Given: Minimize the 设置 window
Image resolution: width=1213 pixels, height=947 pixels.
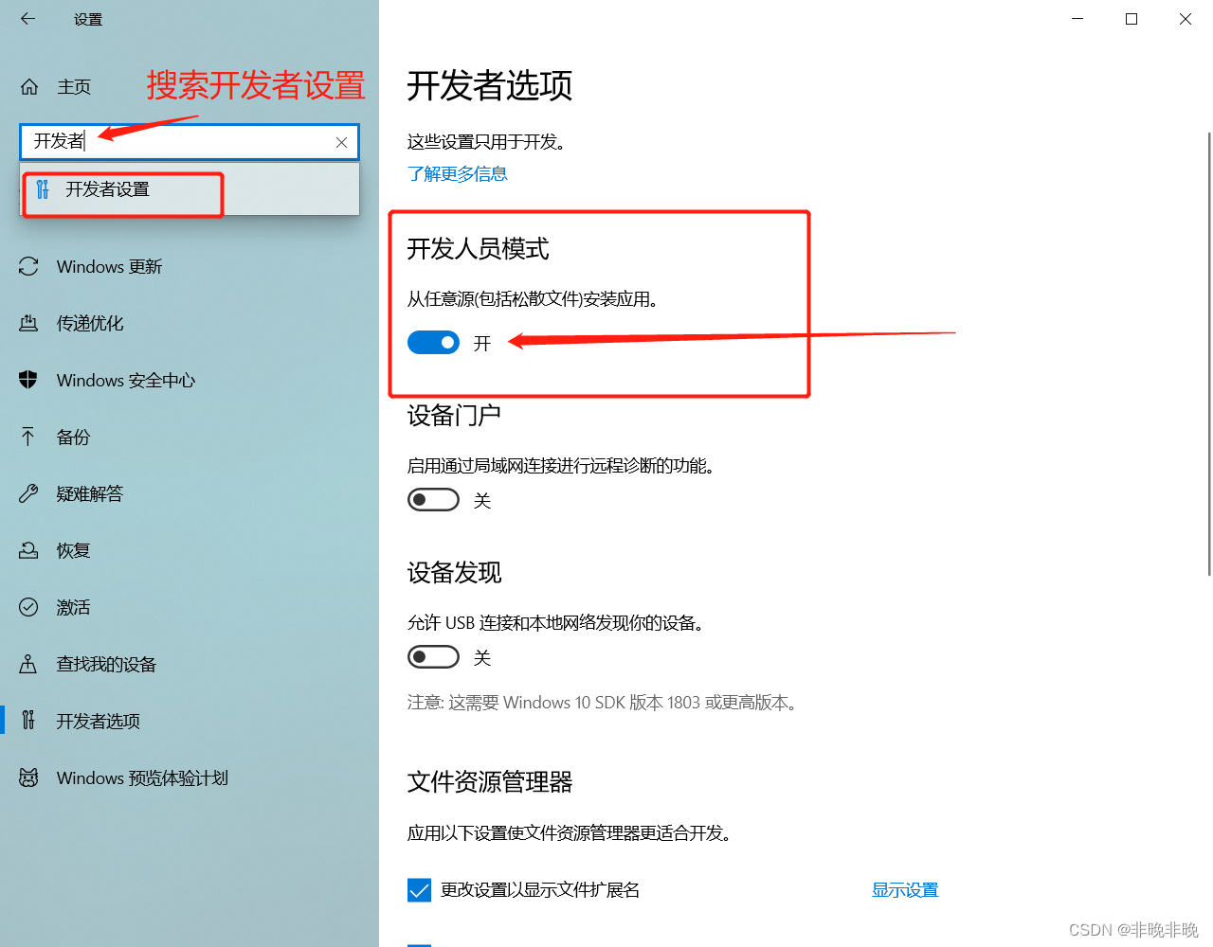Looking at the screenshot, I should click(1077, 19).
